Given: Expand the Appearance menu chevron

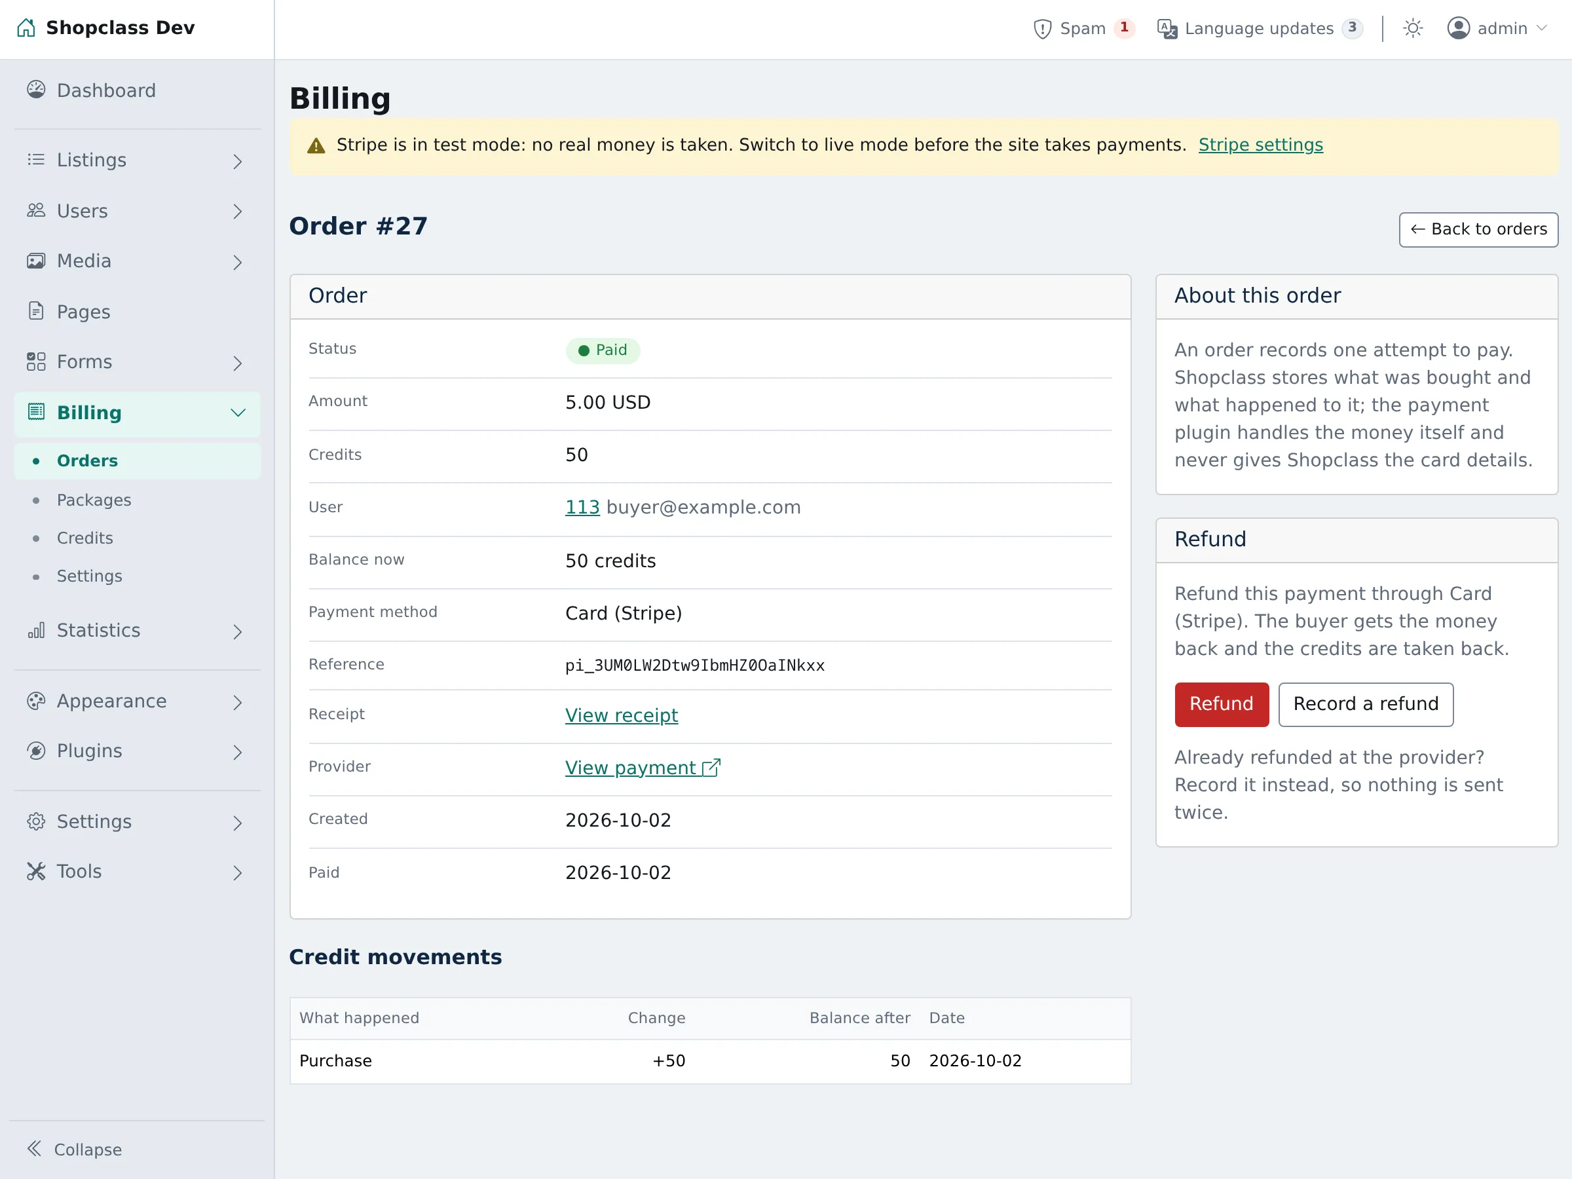Looking at the screenshot, I should (237, 702).
